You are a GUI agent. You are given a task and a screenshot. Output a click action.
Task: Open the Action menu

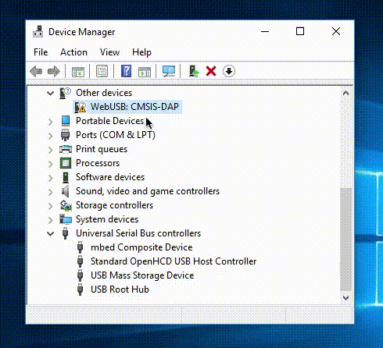coord(73,52)
